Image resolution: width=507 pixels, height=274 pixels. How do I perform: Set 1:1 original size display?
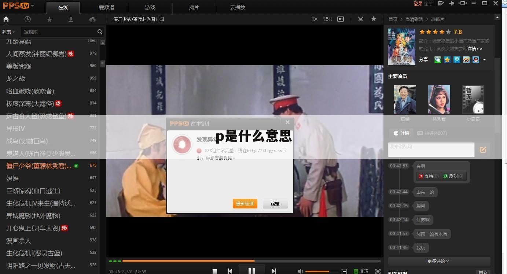(341, 19)
